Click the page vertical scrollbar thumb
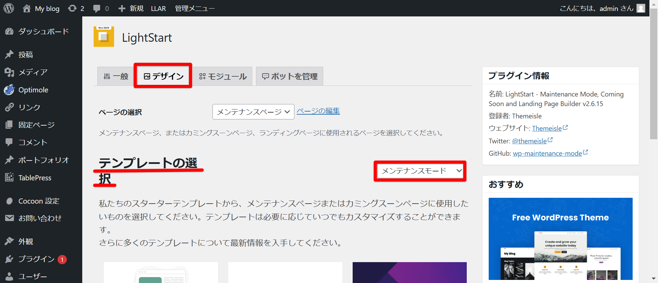Screen dimensions: 658x283 tap(654, 74)
